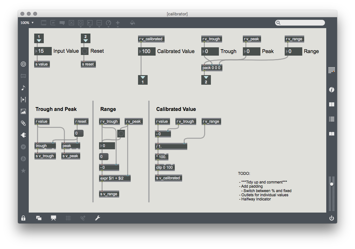
Task: Click the paint bucket format icon
Action: 132,23
